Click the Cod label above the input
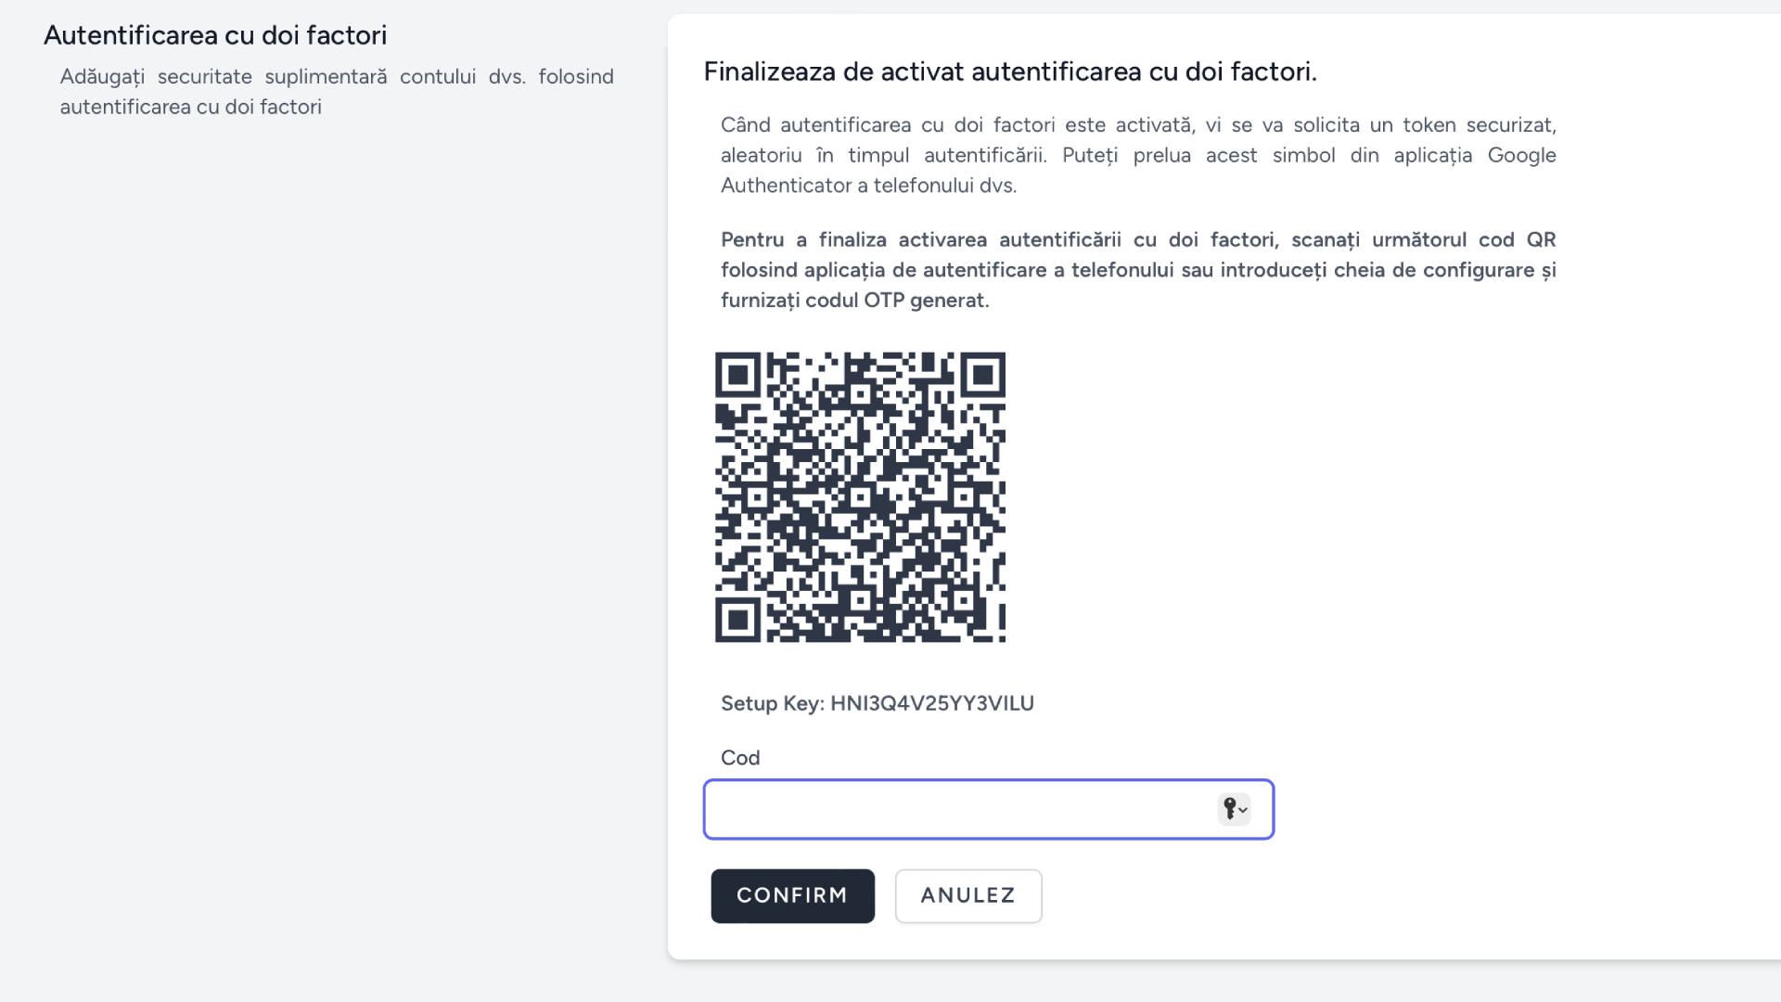Image resolution: width=1781 pixels, height=1002 pixels. click(x=739, y=757)
